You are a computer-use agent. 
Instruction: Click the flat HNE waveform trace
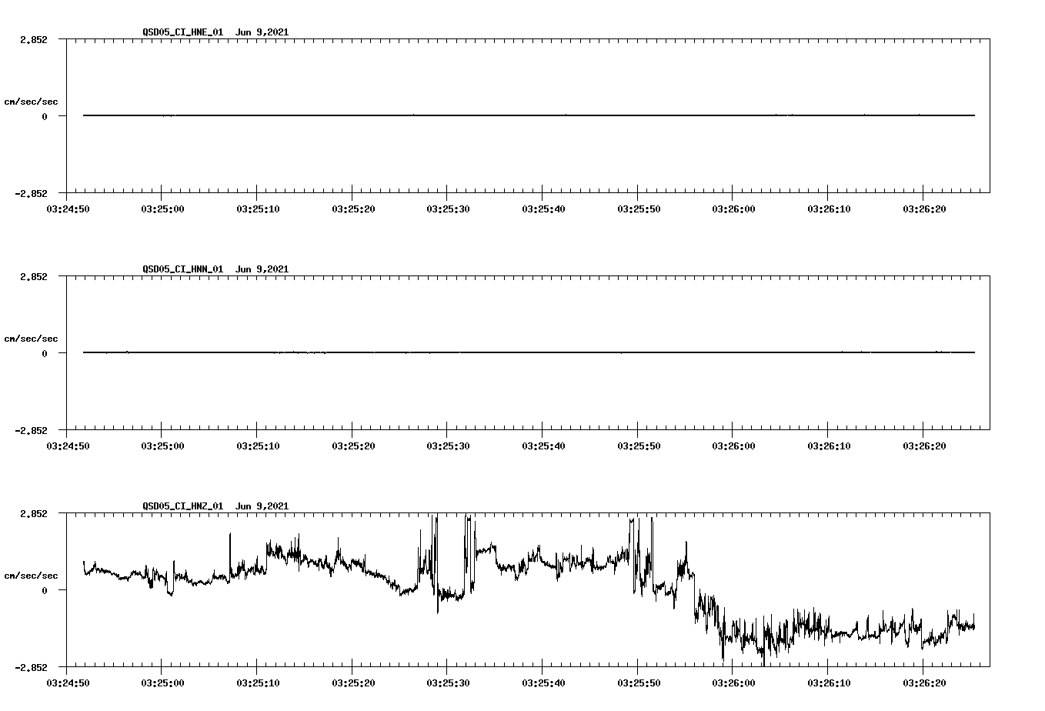pyautogui.click(x=529, y=115)
